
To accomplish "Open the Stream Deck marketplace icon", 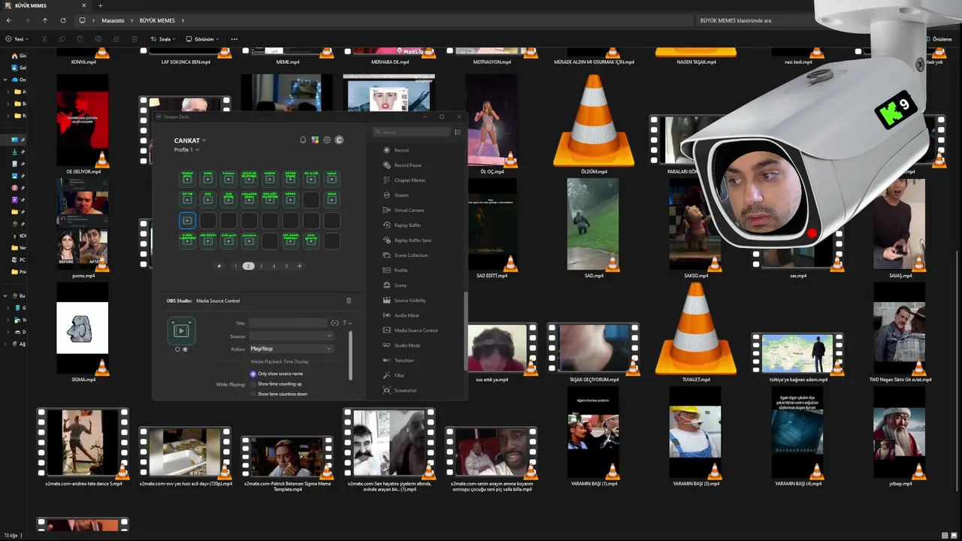I will pyautogui.click(x=315, y=140).
